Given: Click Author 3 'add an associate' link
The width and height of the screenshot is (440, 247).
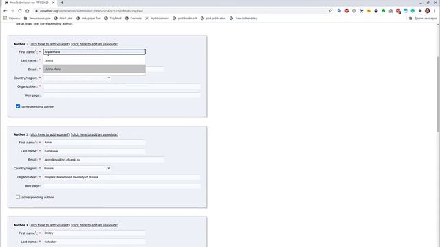Looking at the screenshot, I should 95,225.
